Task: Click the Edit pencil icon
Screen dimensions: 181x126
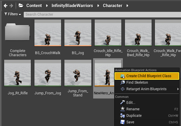Action: pyautogui.click(x=123, y=102)
